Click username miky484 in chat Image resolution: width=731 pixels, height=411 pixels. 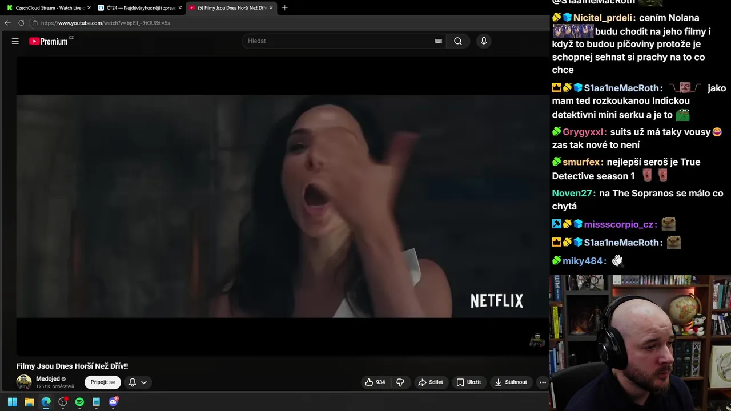583,261
